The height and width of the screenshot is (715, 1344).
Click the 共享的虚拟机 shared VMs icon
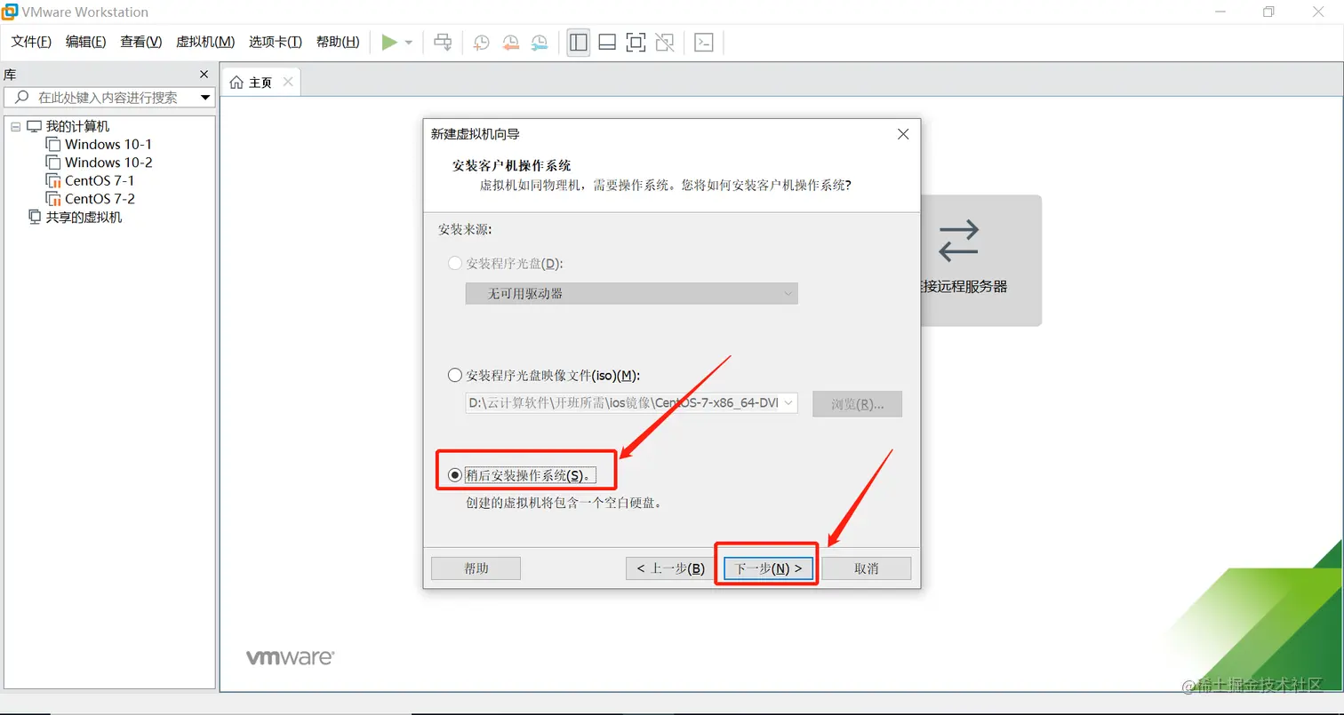pos(35,217)
